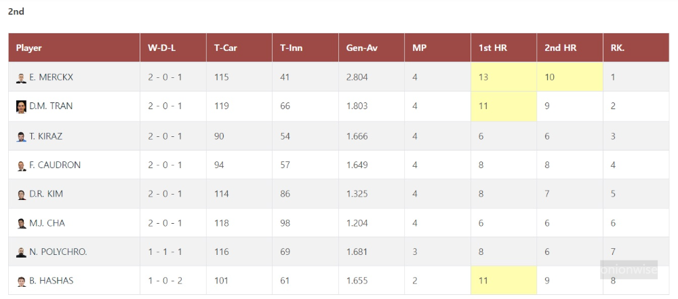Click Polychro.'s Gen-Av value 1.681
This screenshot has width=678, height=299.
coord(357,252)
